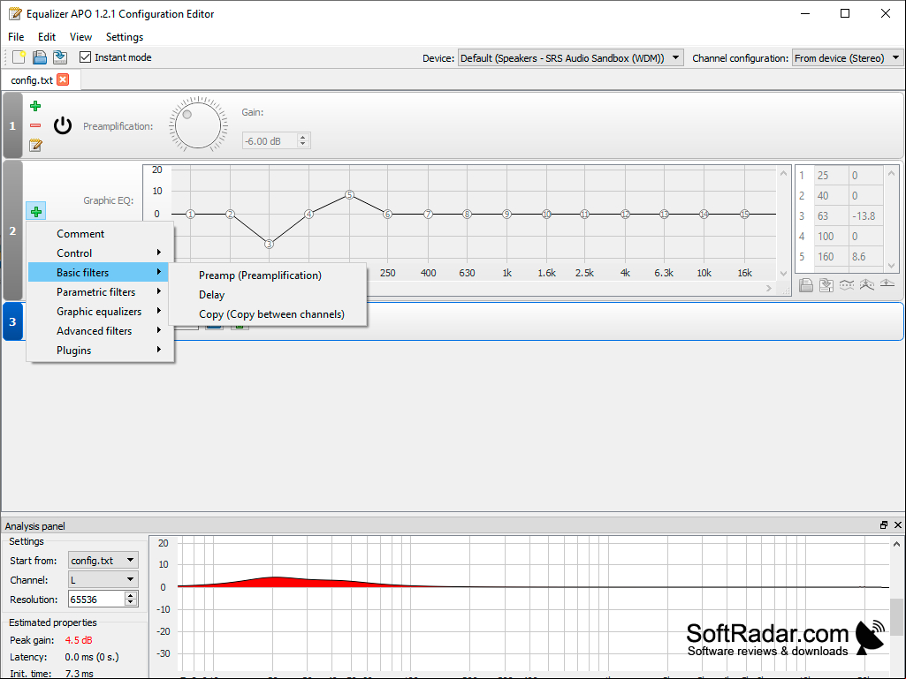Select Graphic EQ band point 3
This screenshot has width=906, height=679.
(x=269, y=245)
